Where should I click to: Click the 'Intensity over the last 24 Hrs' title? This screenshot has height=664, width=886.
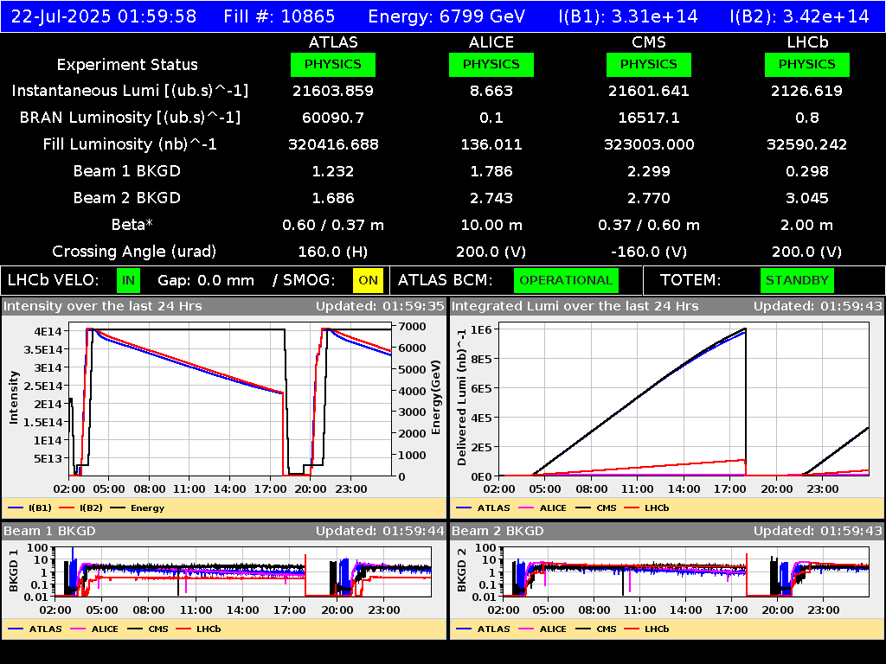click(103, 307)
